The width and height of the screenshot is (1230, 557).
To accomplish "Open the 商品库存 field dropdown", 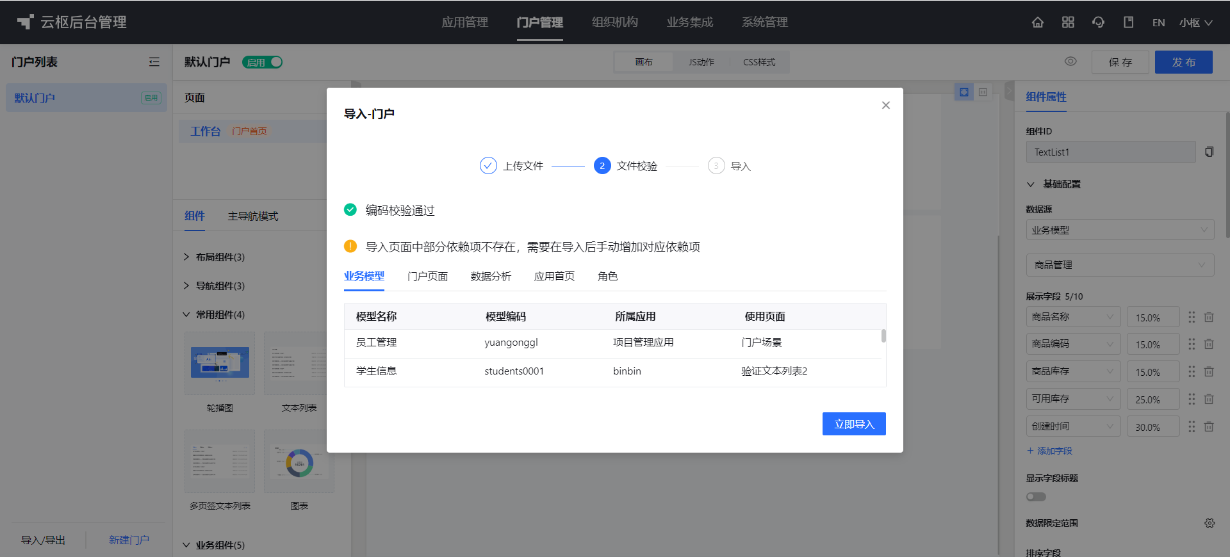I will (x=1073, y=371).
